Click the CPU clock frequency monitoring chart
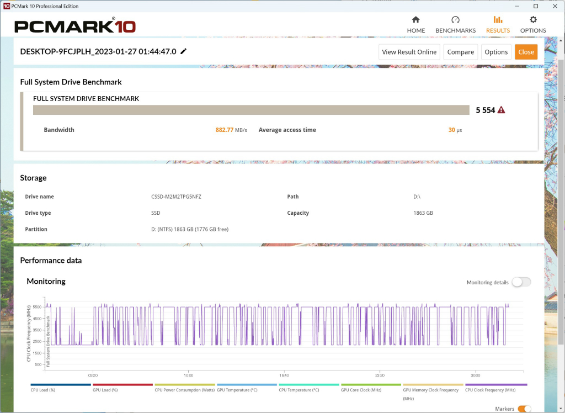Image resolution: width=565 pixels, height=413 pixels. click(x=284, y=333)
